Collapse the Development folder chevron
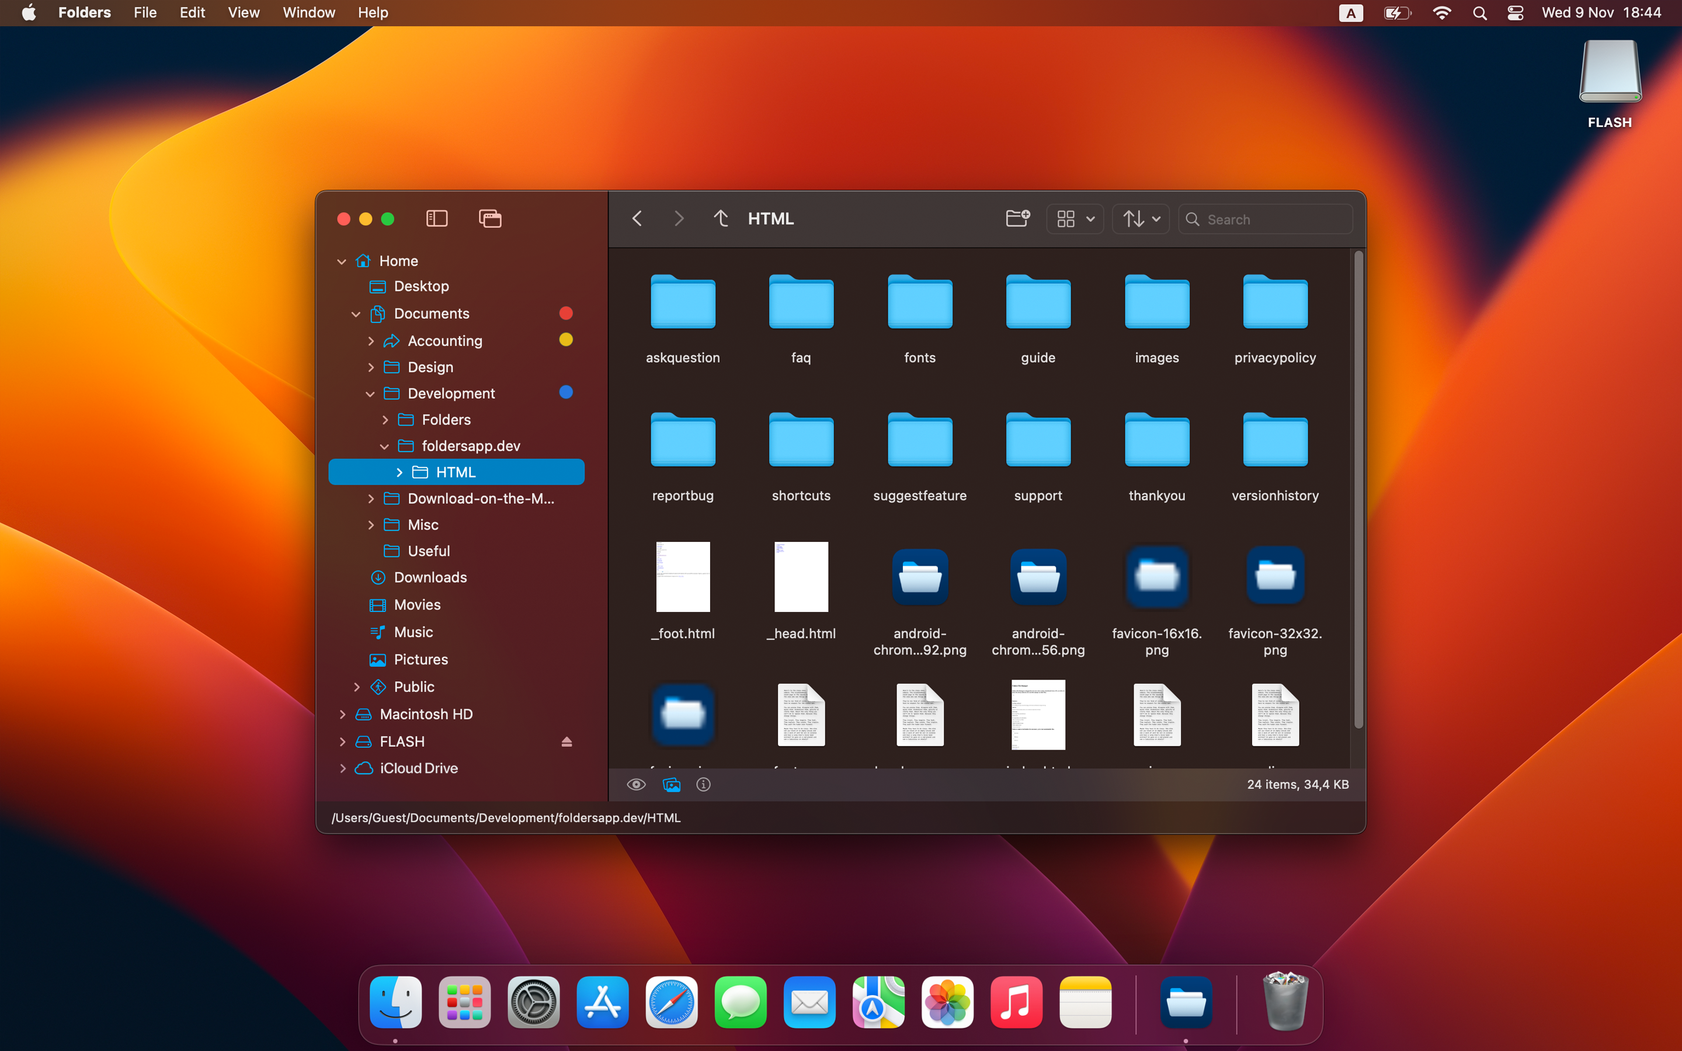The width and height of the screenshot is (1682, 1051). coord(370,394)
